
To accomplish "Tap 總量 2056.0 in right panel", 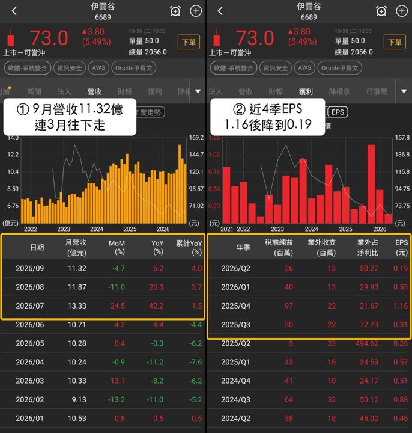I will 354,52.
